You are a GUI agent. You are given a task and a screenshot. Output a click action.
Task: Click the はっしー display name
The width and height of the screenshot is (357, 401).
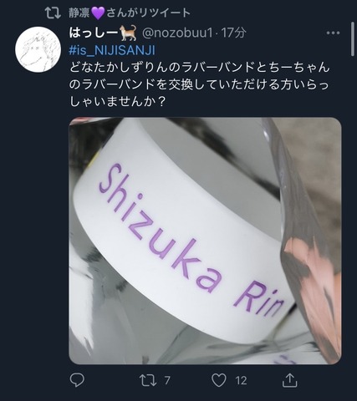[x=94, y=33]
